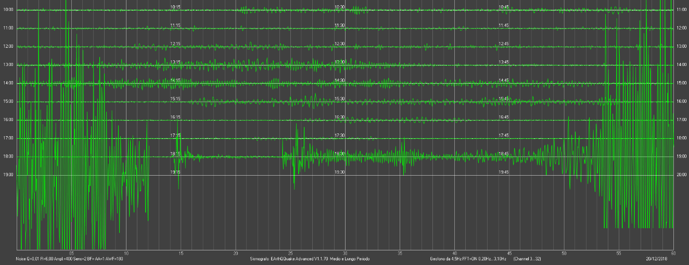Click the 11:00 label on right axis

point(681,10)
